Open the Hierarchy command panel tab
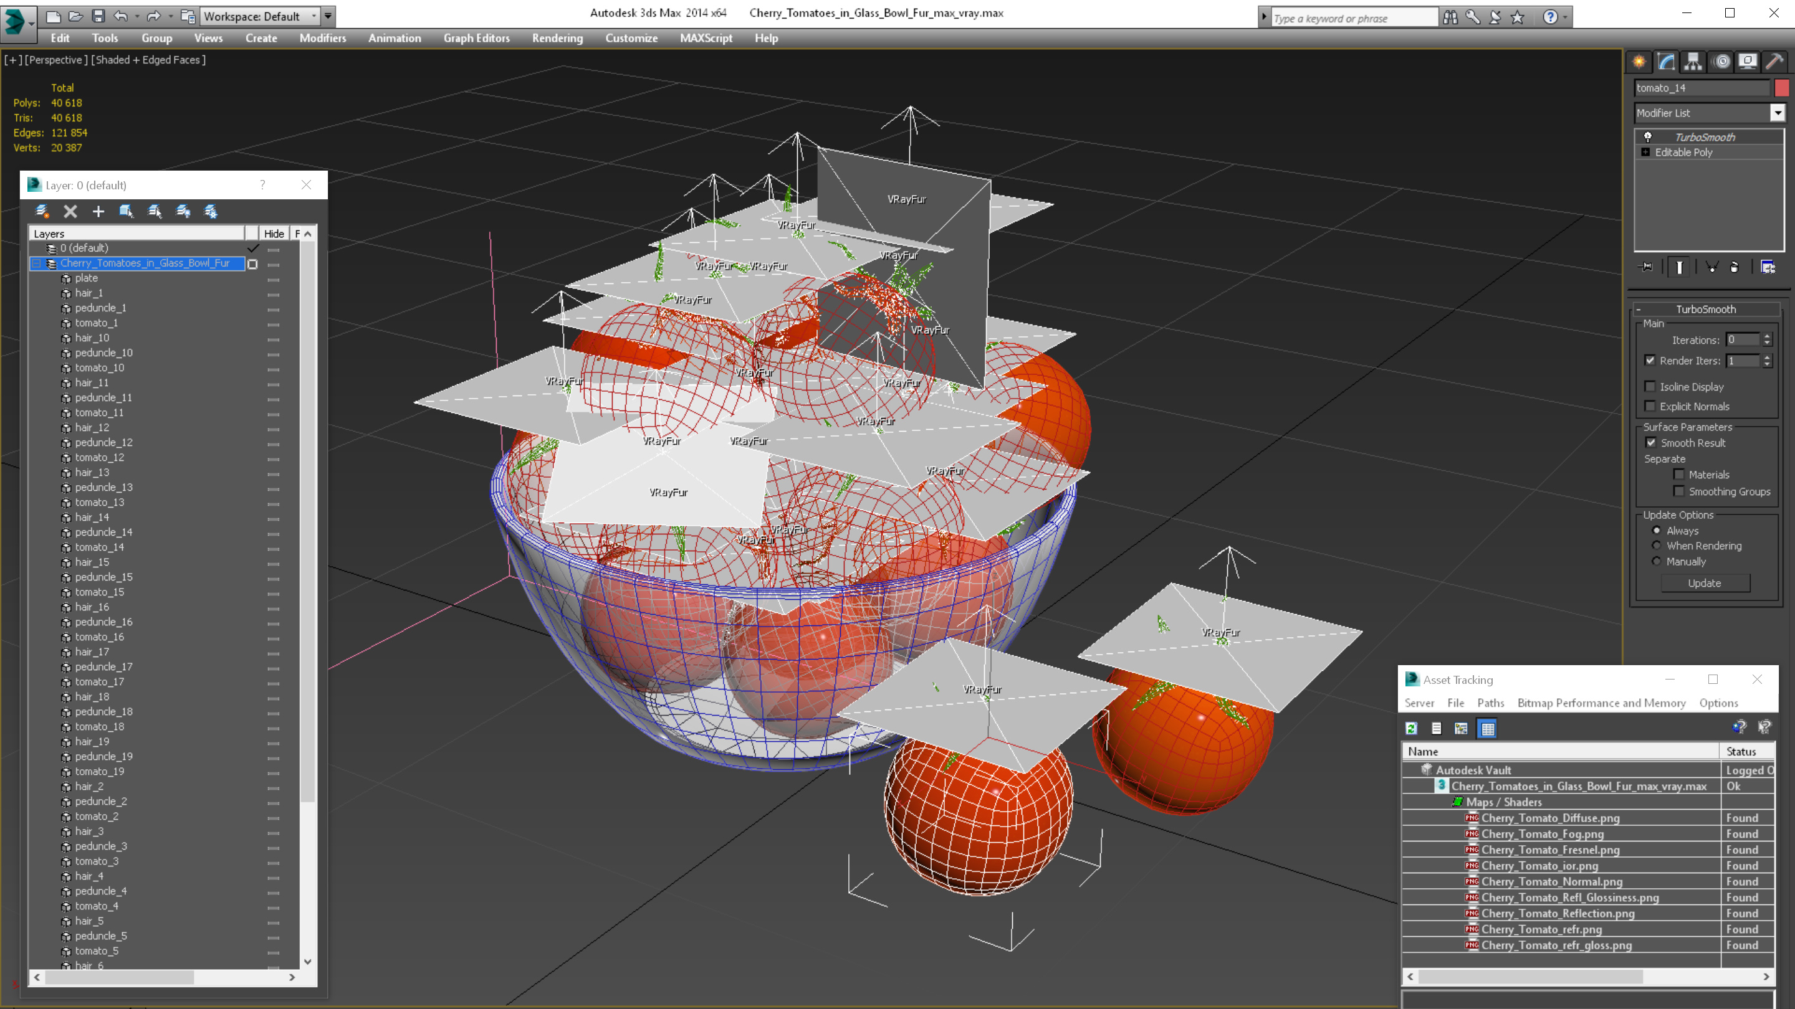 coord(1693,62)
